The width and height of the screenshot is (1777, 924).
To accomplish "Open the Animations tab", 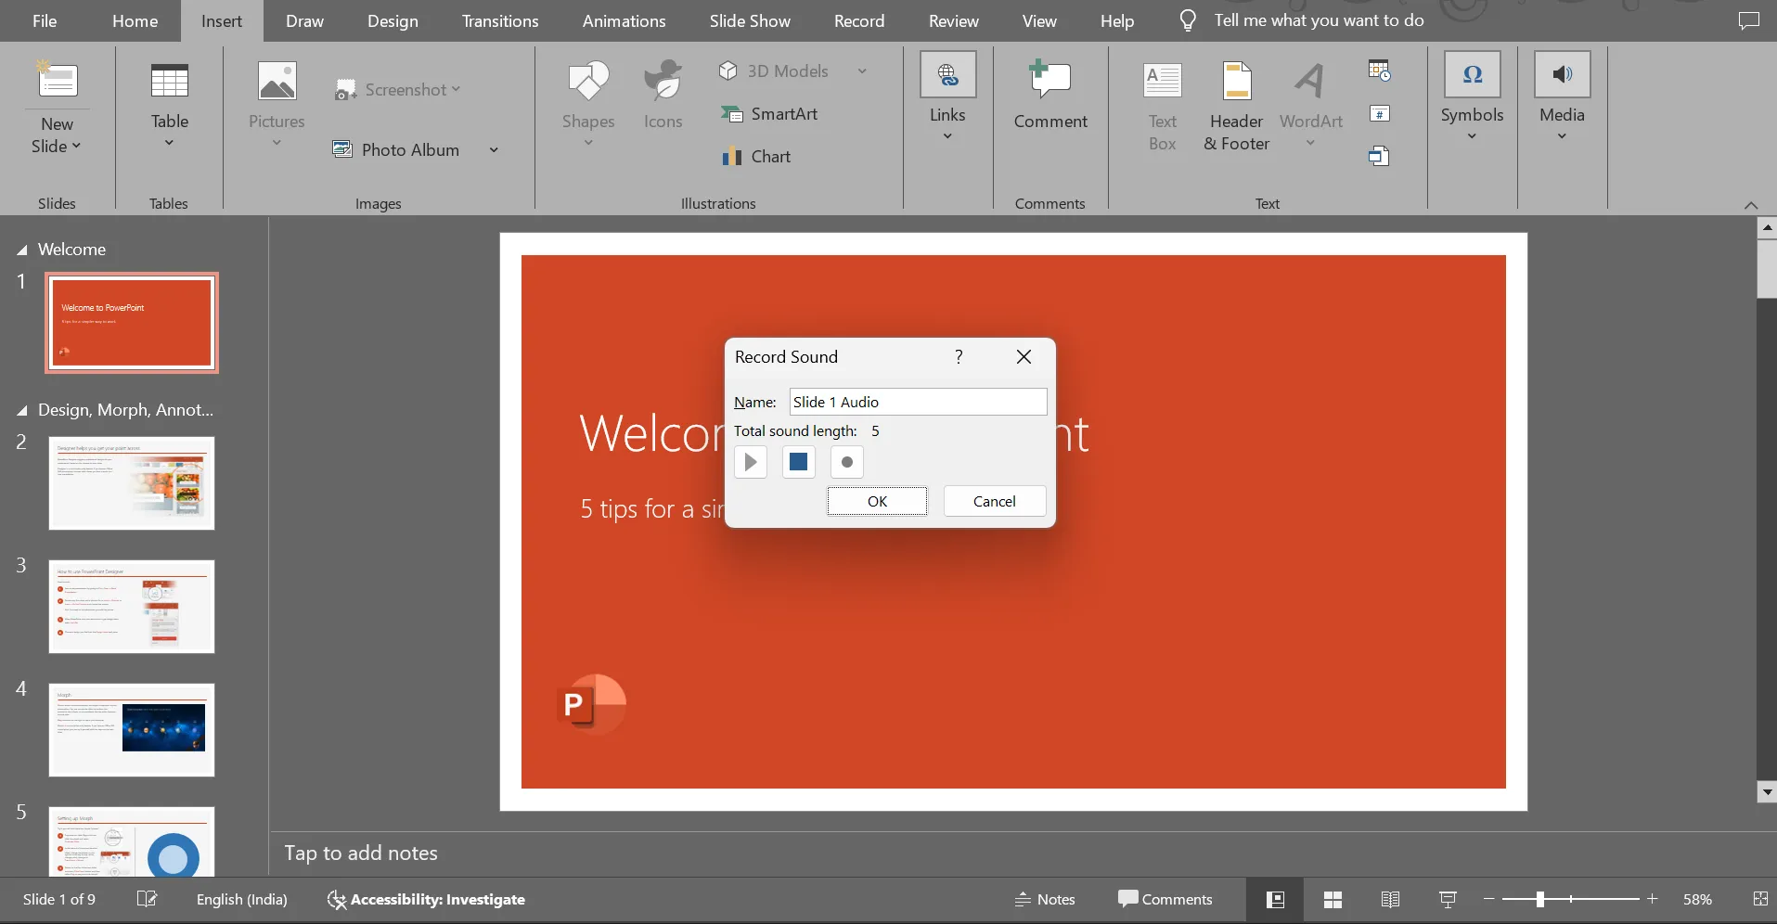I will coord(624,20).
